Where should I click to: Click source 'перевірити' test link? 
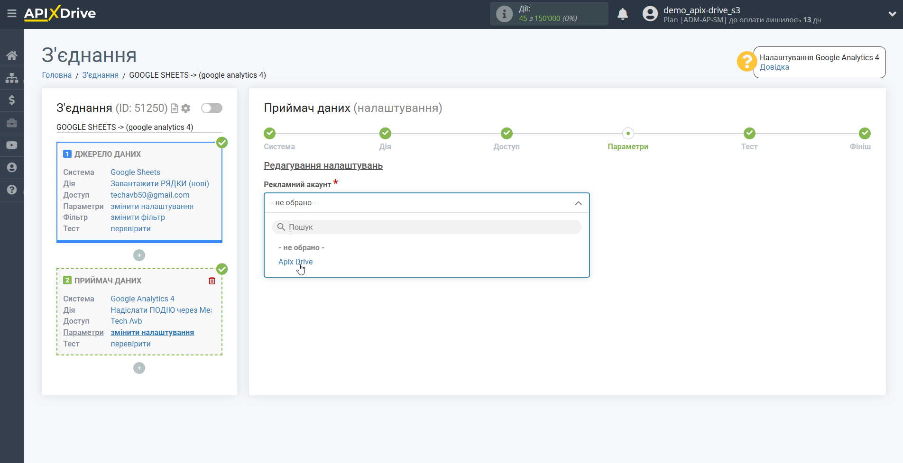[x=130, y=229]
